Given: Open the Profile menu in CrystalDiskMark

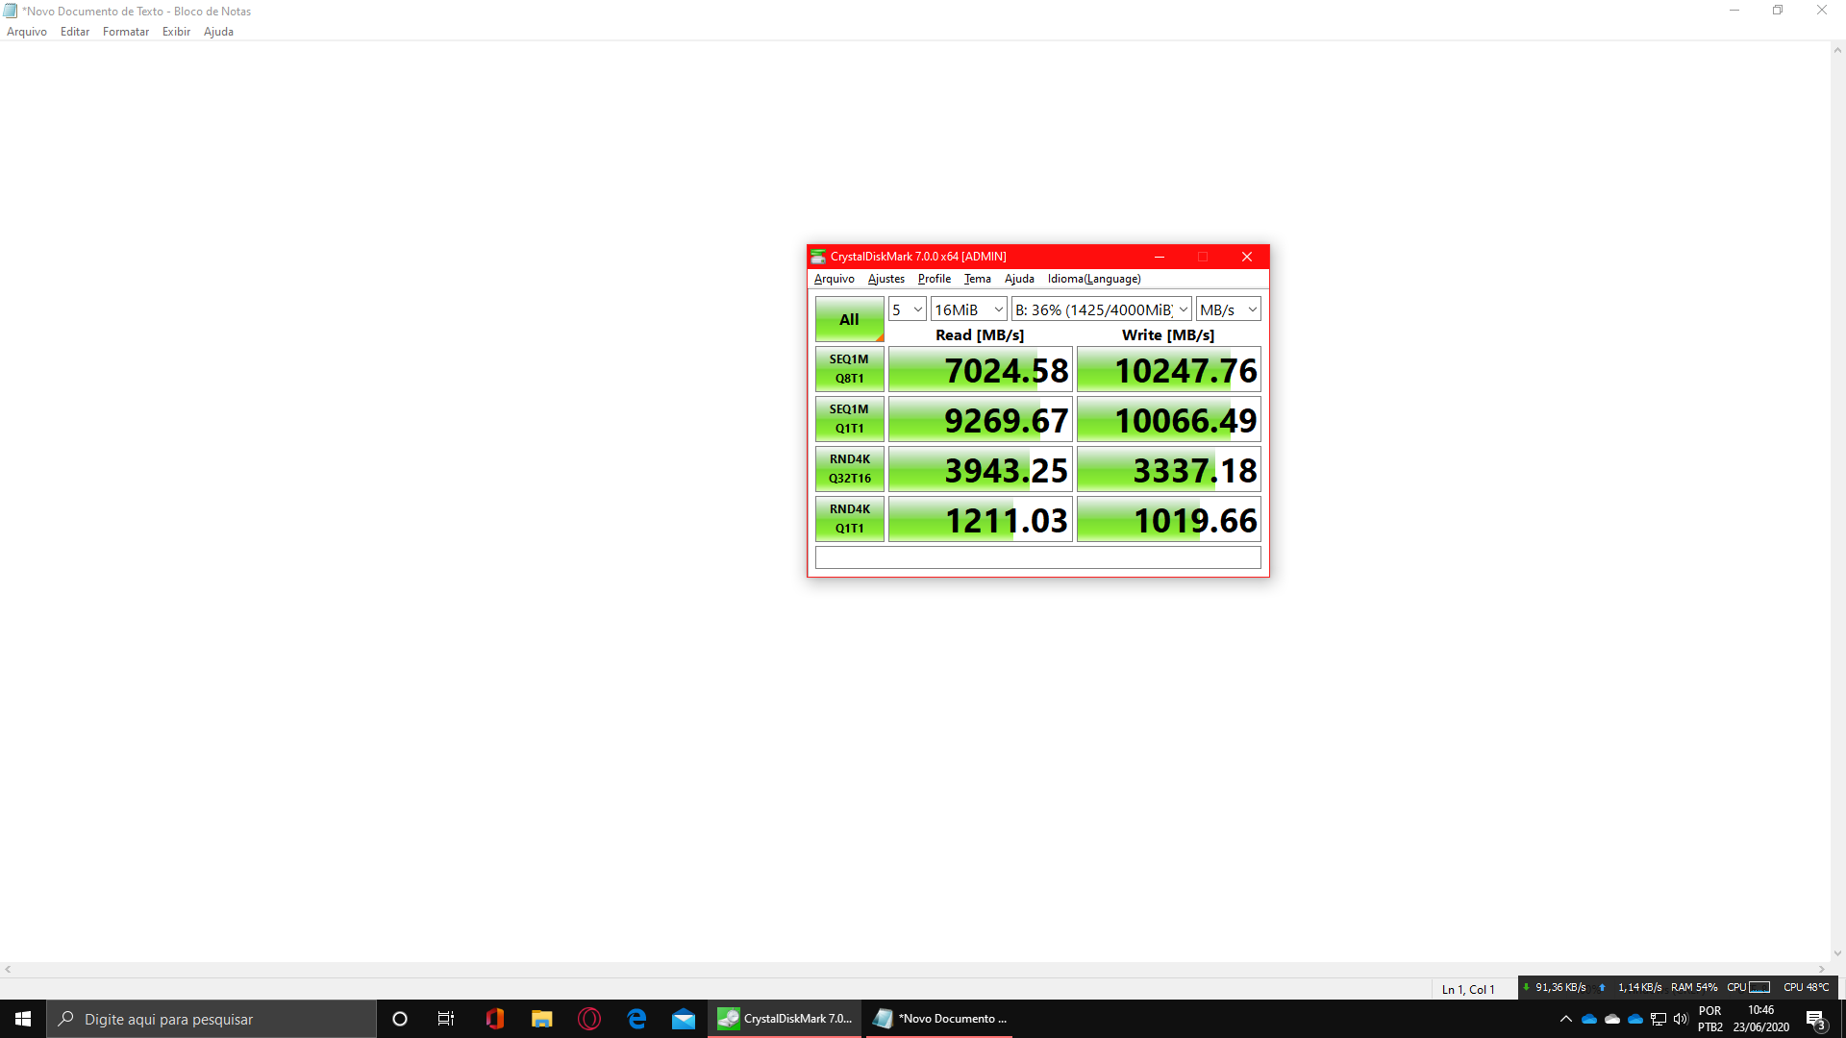Looking at the screenshot, I should (934, 279).
